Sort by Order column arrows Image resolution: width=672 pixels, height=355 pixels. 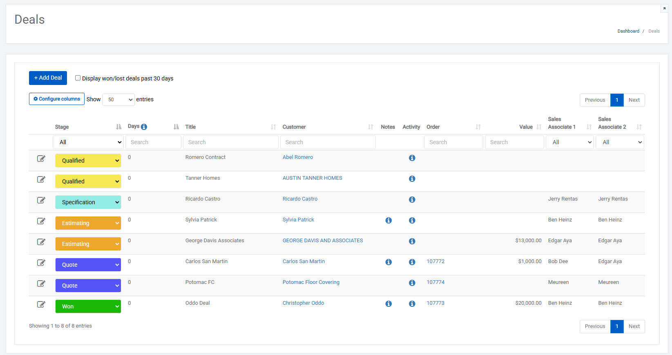[x=478, y=127]
